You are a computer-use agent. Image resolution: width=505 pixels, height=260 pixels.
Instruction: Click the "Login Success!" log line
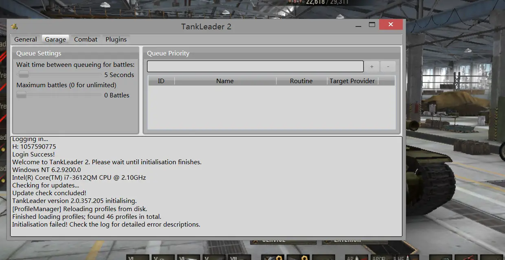[x=33, y=154]
